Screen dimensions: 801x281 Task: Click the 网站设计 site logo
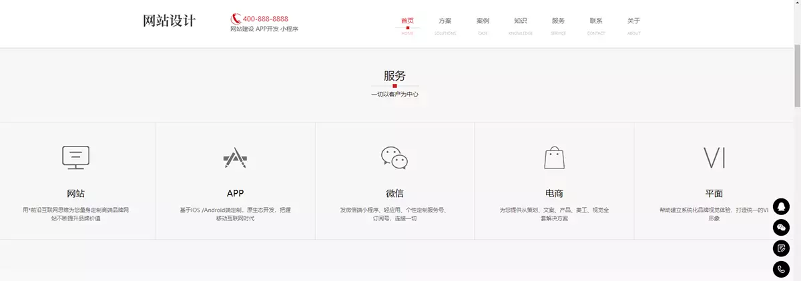click(170, 21)
